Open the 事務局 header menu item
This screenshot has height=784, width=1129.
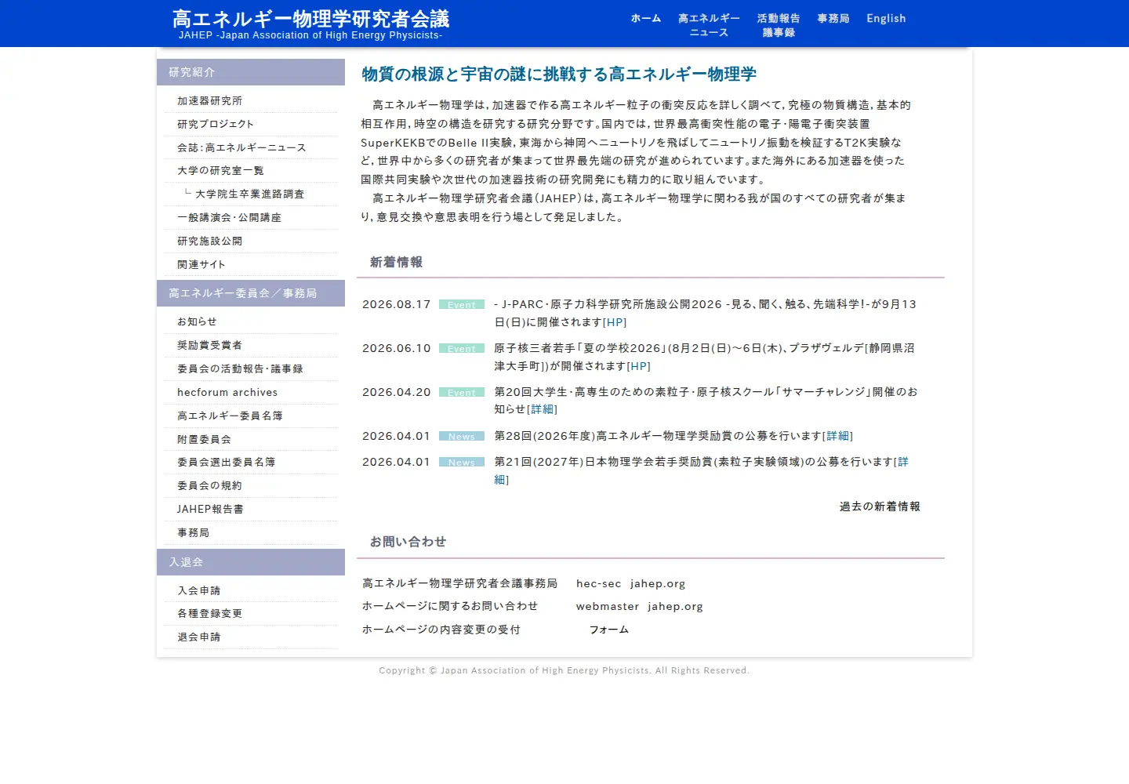click(833, 18)
